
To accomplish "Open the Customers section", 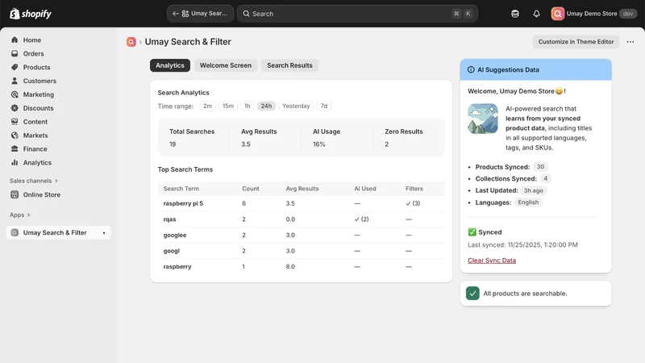I will tap(40, 81).
